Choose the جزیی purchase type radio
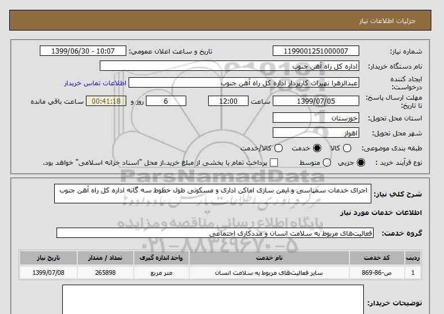This screenshot has height=314, width=444. [x=361, y=162]
